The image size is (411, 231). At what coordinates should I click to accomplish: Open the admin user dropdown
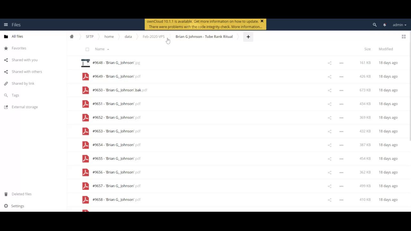(x=399, y=25)
